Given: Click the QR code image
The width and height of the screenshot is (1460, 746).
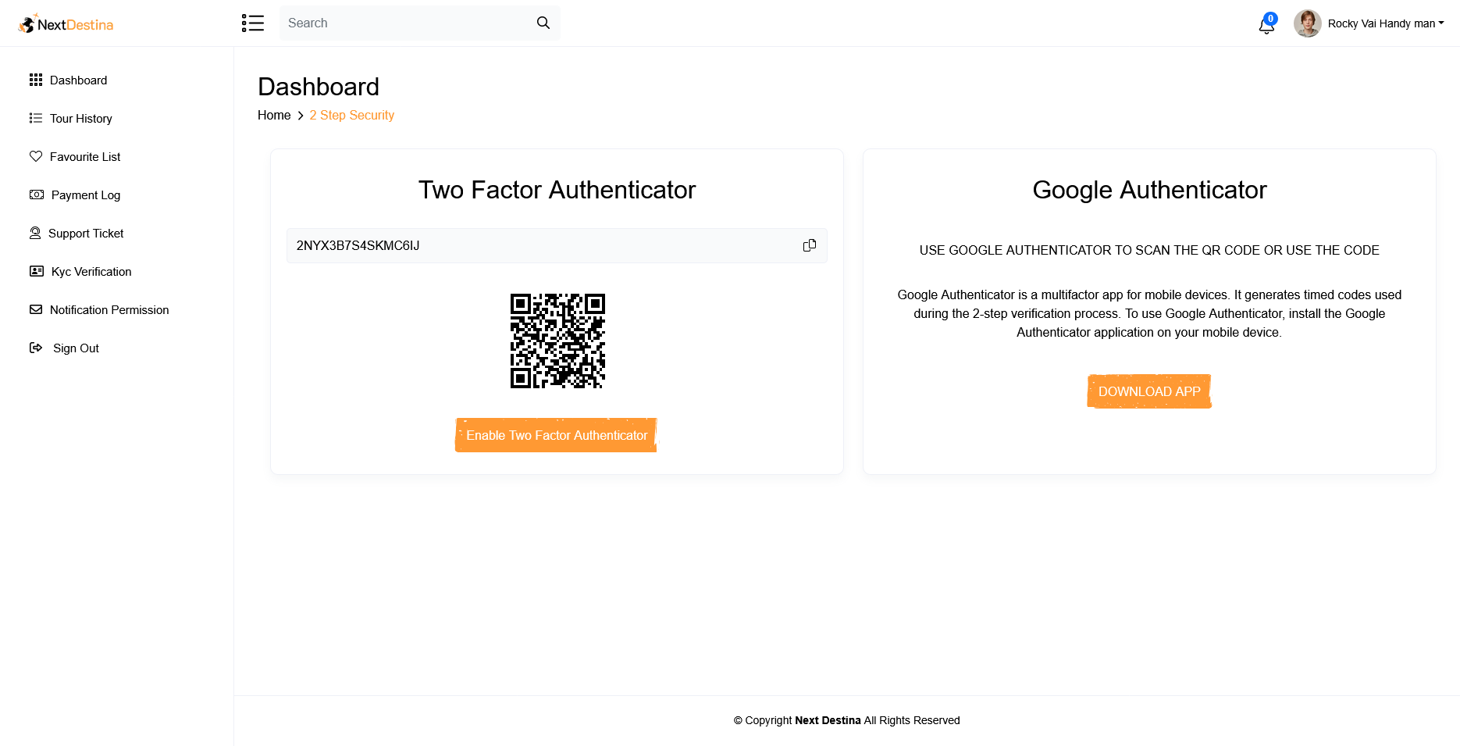Looking at the screenshot, I should click(557, 341).
